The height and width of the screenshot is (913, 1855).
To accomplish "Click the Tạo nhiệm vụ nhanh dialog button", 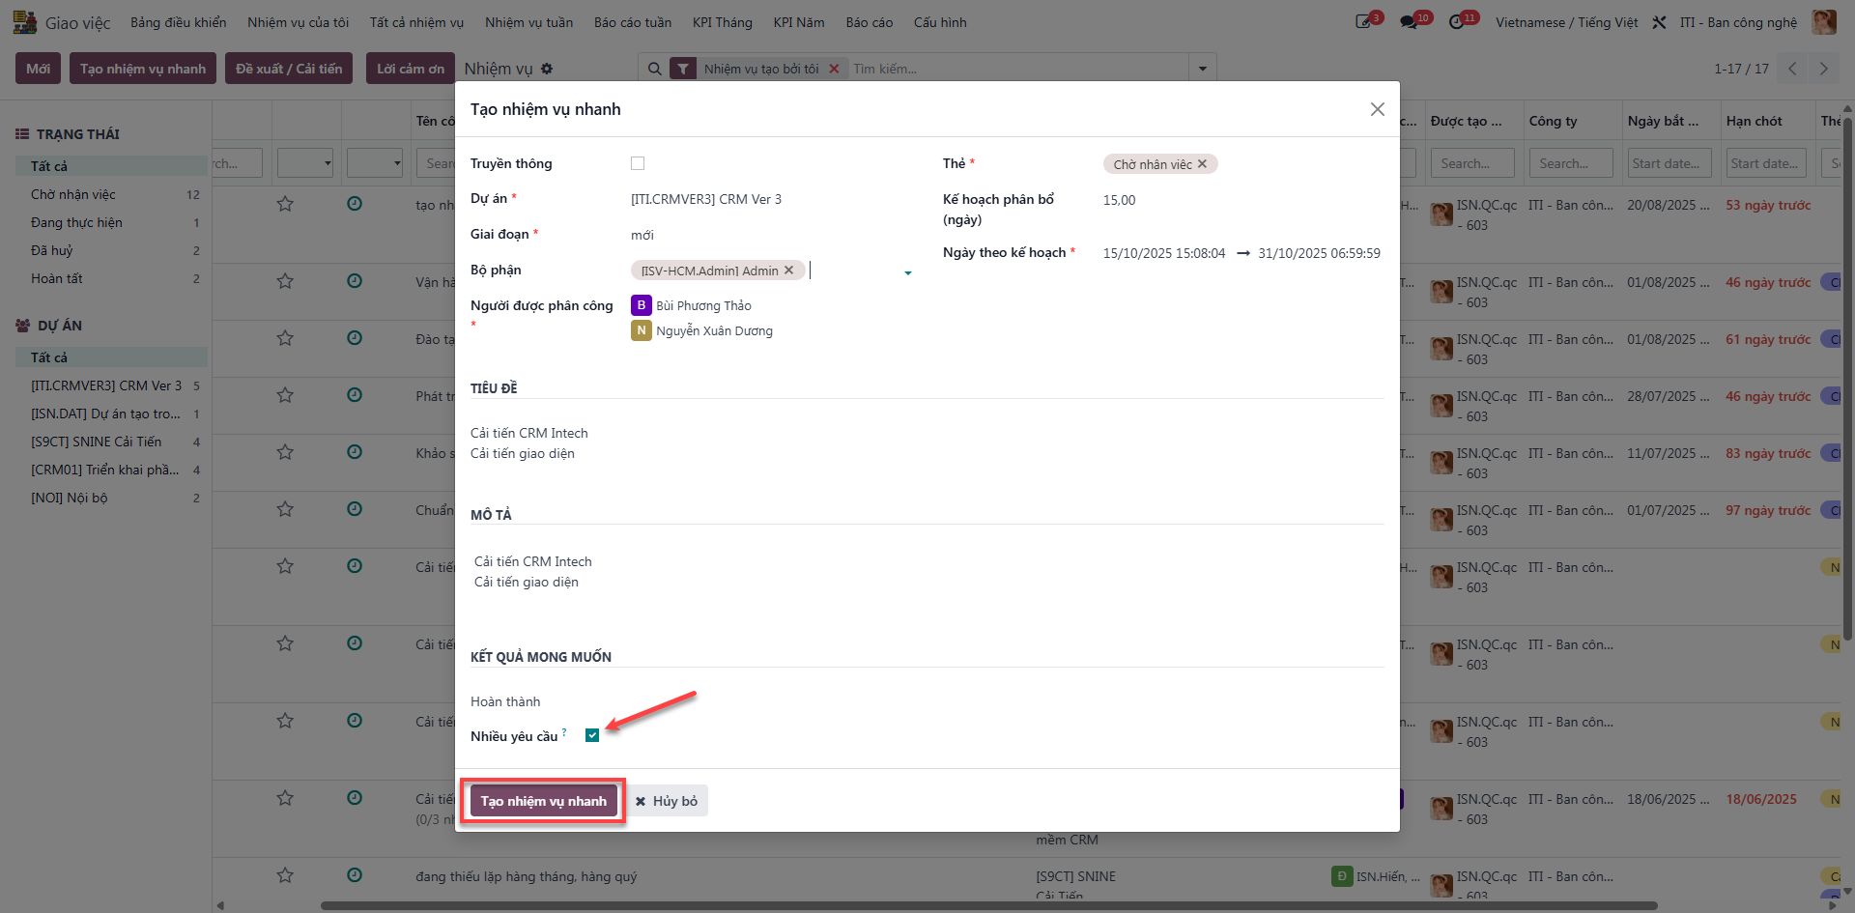I will coord(544,801).
